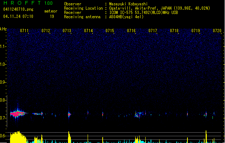
Task: Click the yellow power spike at 0713
Action: 69,137
